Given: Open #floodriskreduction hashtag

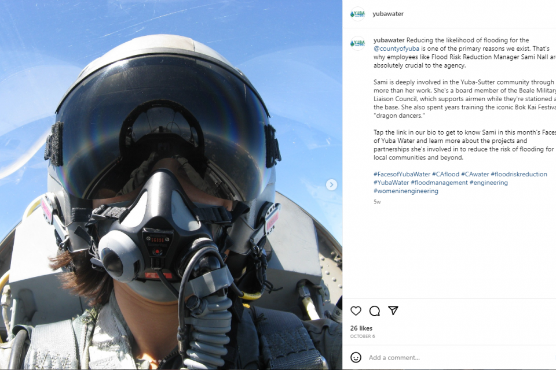Looking at the screenshot, I should click(519, 174).
